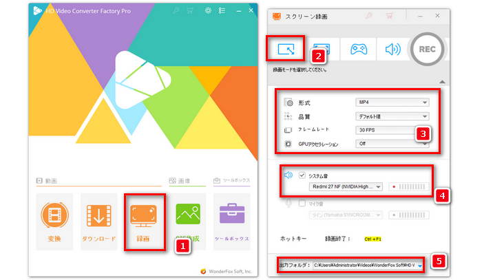Minimize the スクリーン録画 window
Image resolution: width=482 pixels, height=280 pixels.
420,16
